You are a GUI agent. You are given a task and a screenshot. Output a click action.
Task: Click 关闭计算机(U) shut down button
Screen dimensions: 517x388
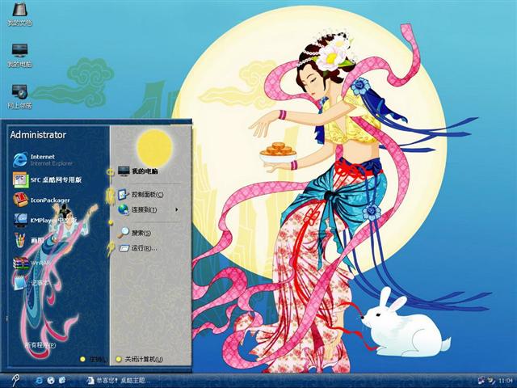tap(140, 359)
